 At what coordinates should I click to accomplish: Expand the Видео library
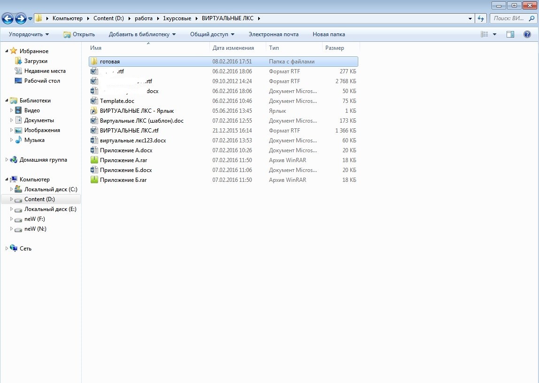click(11, 110)
